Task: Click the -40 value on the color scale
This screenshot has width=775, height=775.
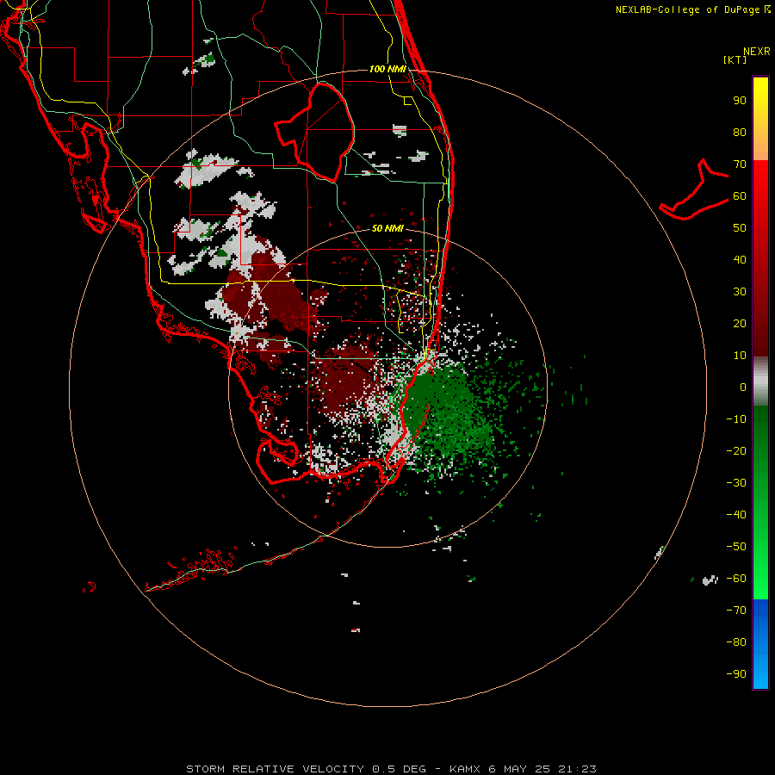Action: (x=736, y=515)
